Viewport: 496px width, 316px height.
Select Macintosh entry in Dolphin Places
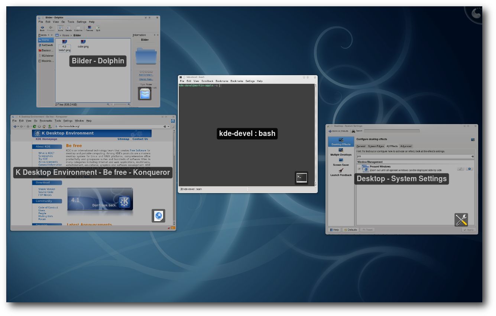pos(45,61)
